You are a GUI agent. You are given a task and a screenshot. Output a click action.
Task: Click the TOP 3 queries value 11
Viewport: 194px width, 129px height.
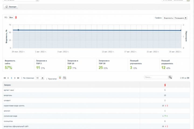click(38, 68)
